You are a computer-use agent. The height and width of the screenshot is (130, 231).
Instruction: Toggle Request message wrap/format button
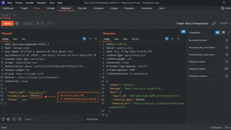[84, 39]
